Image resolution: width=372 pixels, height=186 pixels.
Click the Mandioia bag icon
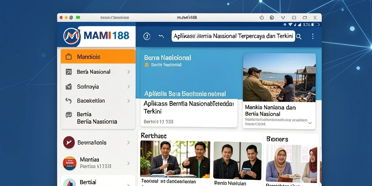tap(69, 57)
